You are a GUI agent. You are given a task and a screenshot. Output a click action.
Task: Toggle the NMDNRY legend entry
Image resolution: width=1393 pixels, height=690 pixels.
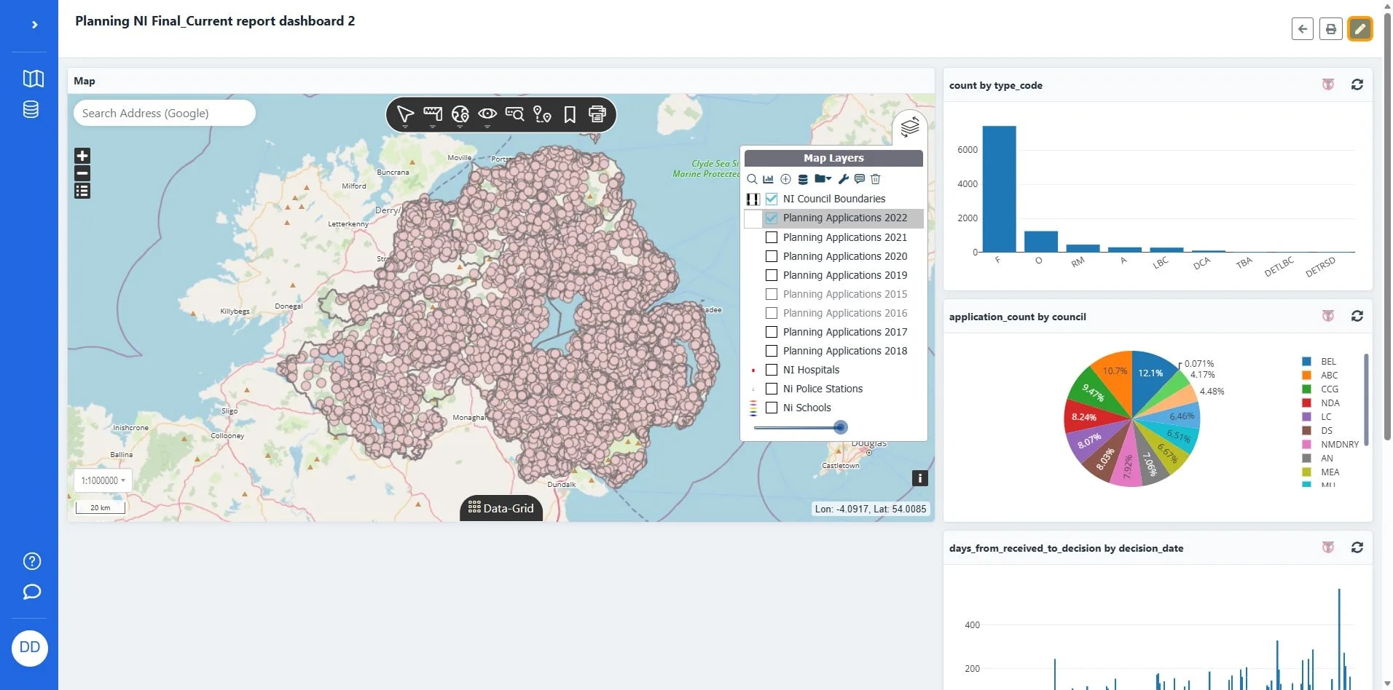tap(1330, 445)
